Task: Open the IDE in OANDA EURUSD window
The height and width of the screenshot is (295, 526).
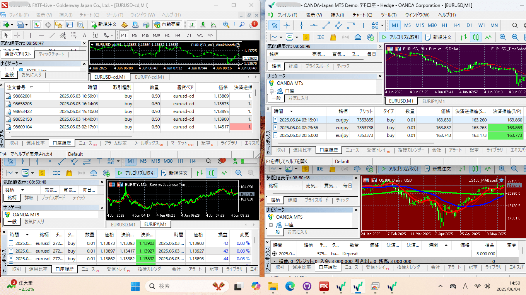Action: (x=321, y=37)
